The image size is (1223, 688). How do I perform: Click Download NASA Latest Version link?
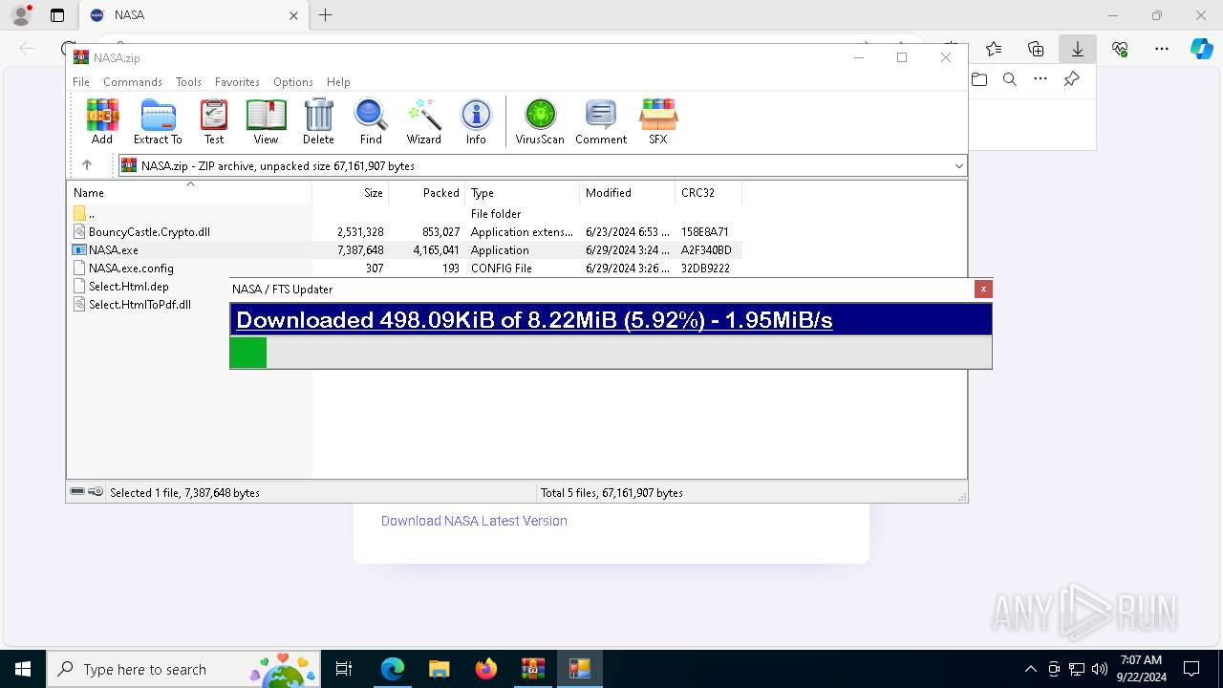tap(474, 521)
